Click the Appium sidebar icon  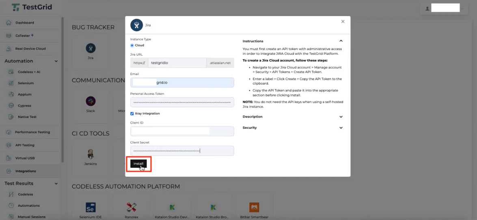coord(11,94)
